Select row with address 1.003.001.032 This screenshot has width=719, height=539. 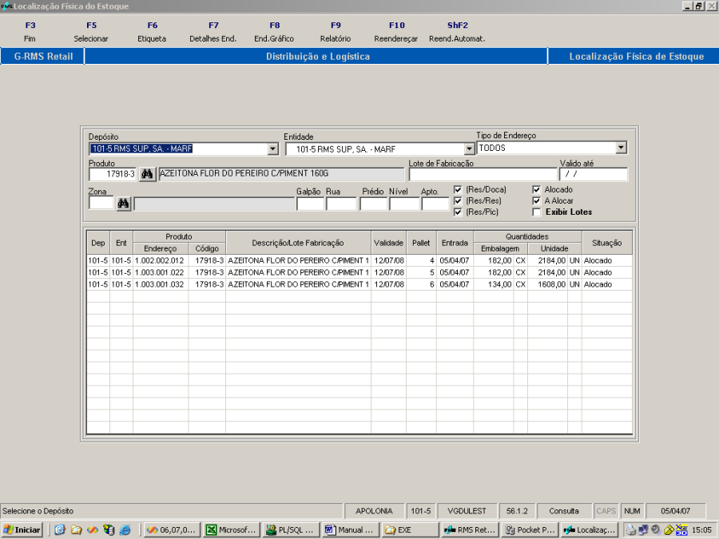click(359, 284)
